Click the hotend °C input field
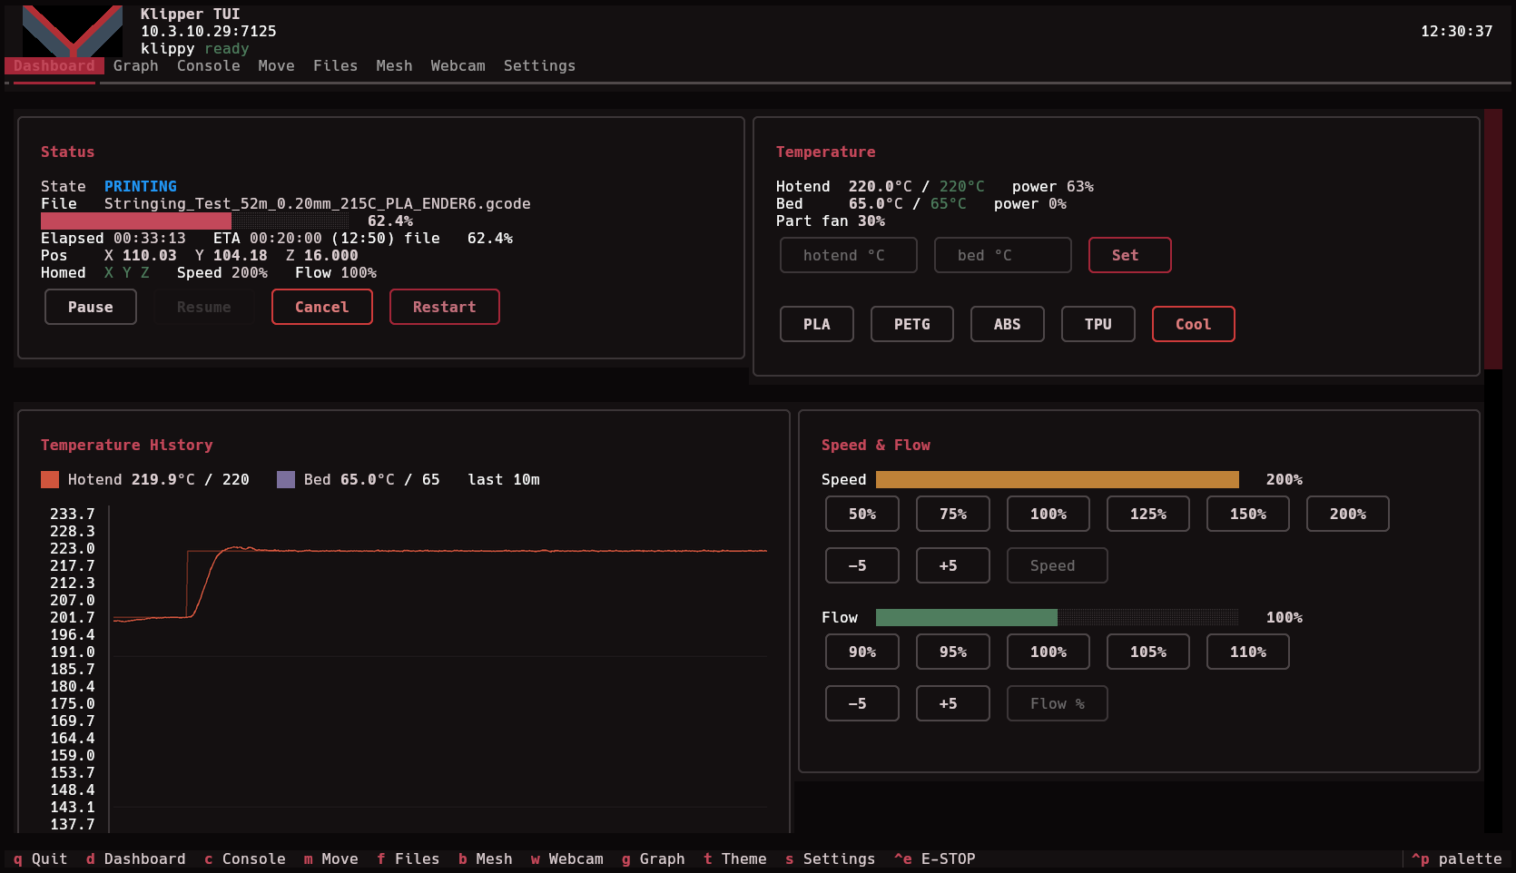 pyautogui.click(x=849, y=255)
